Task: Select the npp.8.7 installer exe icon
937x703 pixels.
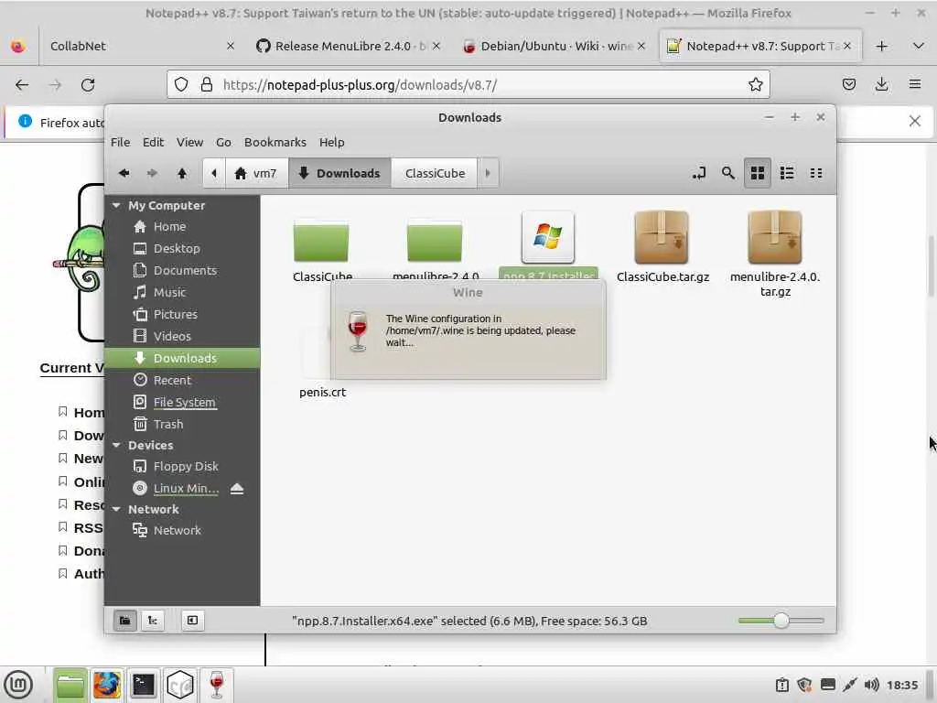Action: click(548, 237)
